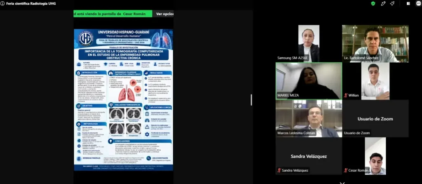Click the 'RESULTADOS' heading on the poster
Image resolution: width=422 pixels, height=184 pixels.
(x=156, y=73)
